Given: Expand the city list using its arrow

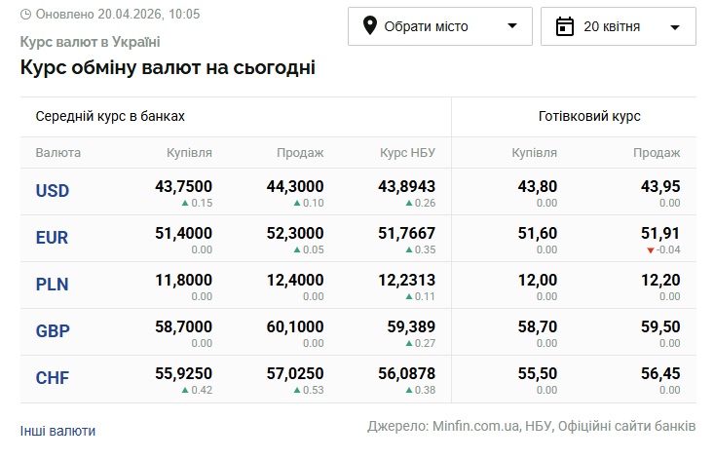Looking at the screenshot, I should coord(512,26).
